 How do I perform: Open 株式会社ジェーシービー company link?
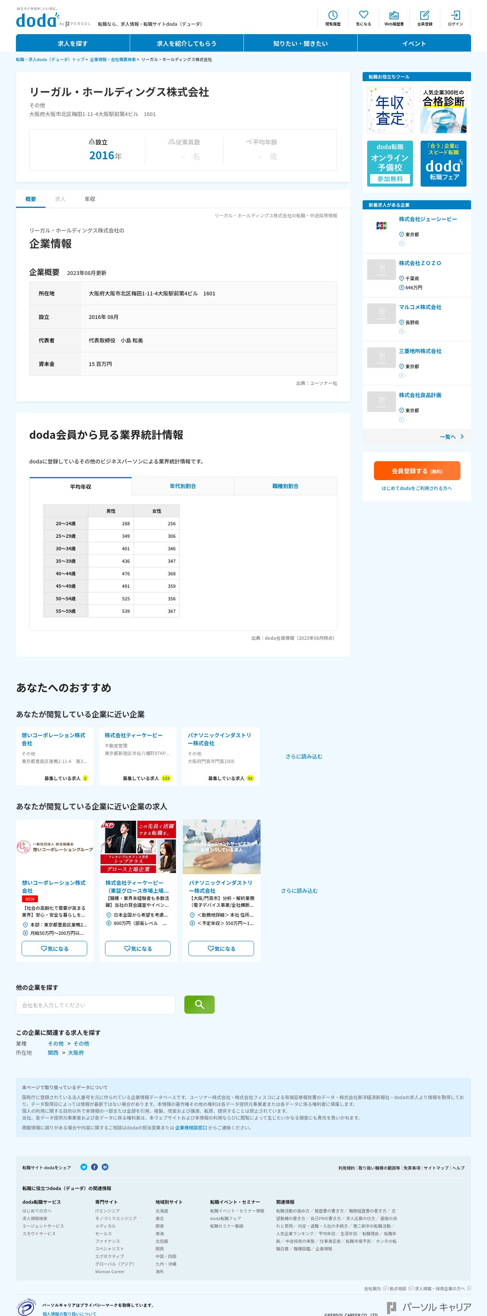click(x=428, y=219)
